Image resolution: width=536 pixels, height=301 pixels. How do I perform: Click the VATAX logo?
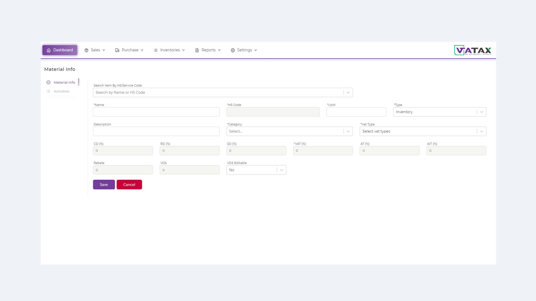473,50
